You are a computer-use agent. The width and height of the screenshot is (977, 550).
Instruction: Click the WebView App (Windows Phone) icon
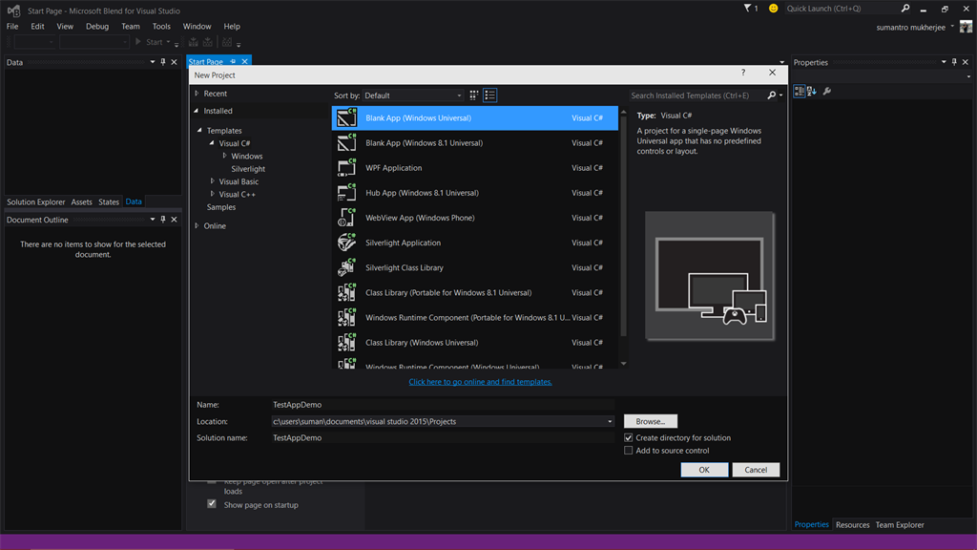[346, 217]
